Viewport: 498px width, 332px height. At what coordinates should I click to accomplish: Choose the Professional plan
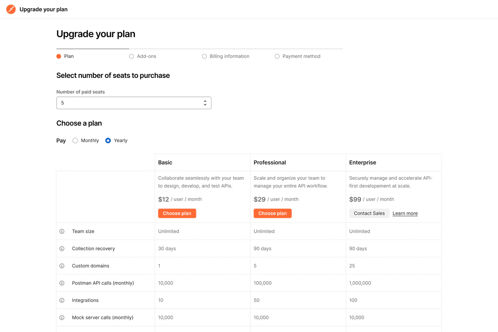pos(273,213)
